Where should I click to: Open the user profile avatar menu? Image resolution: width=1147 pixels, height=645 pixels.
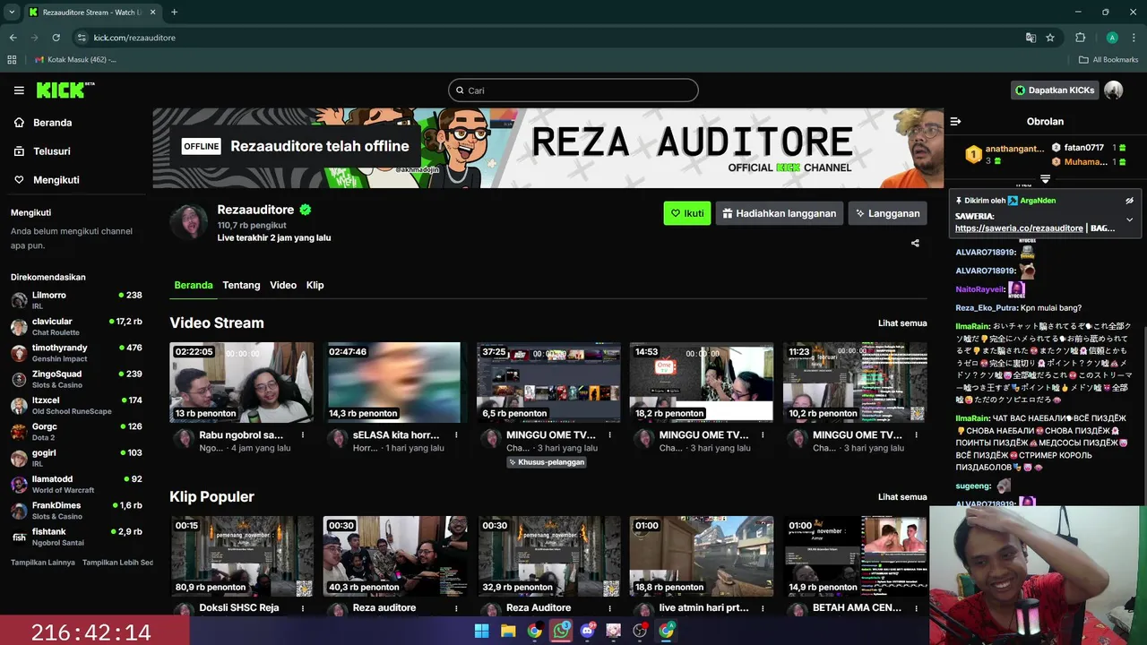coord(1114,90)
